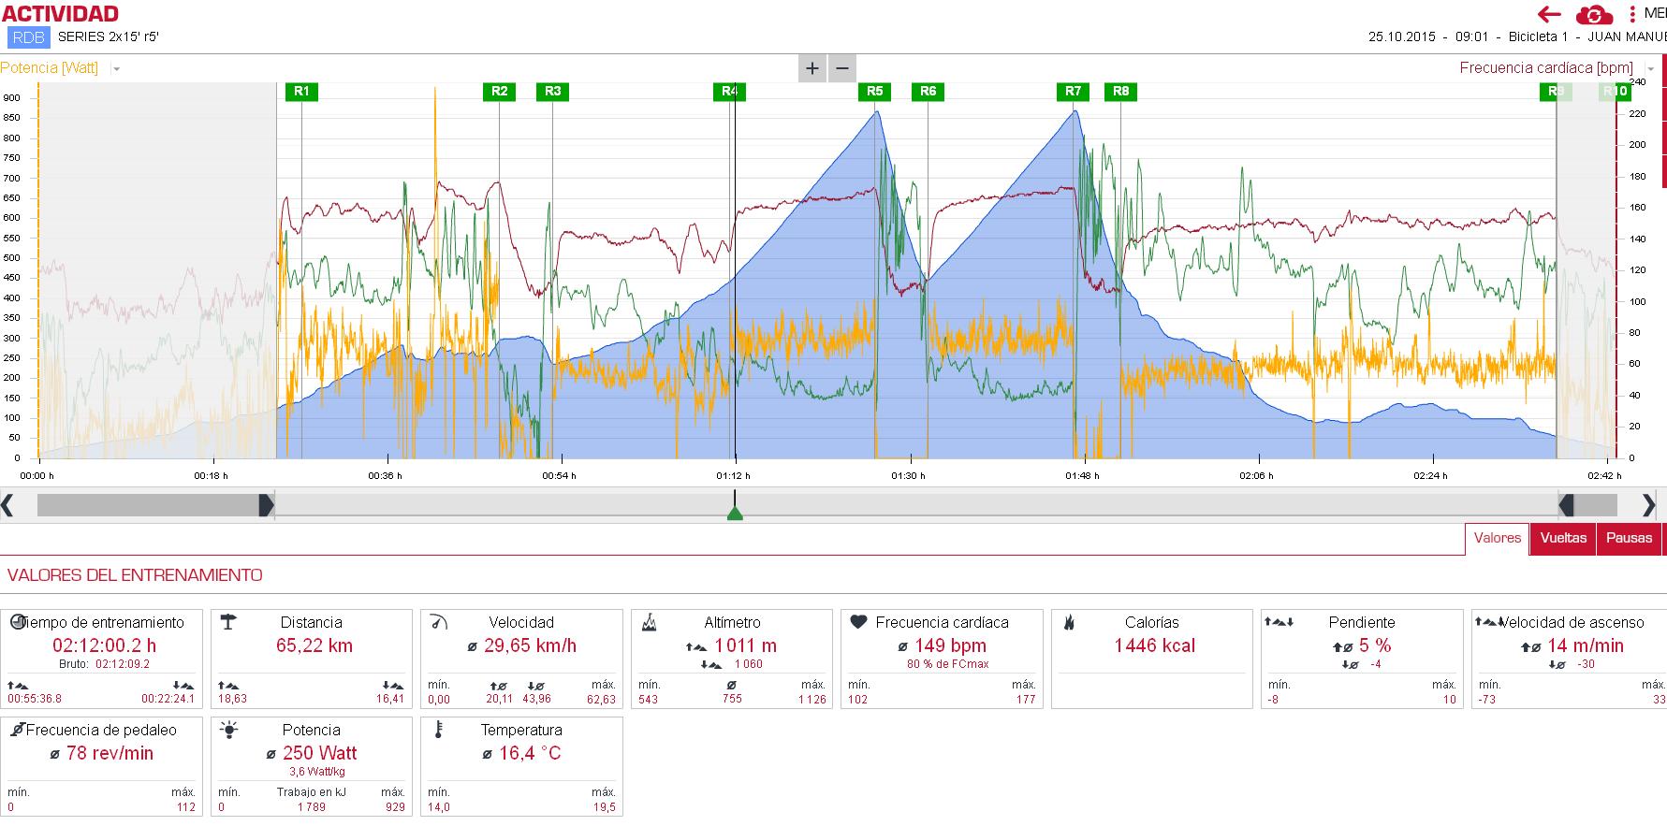
Task: Click the blue RDB badge
Action: pyautogui.click(x=28, y=38)
